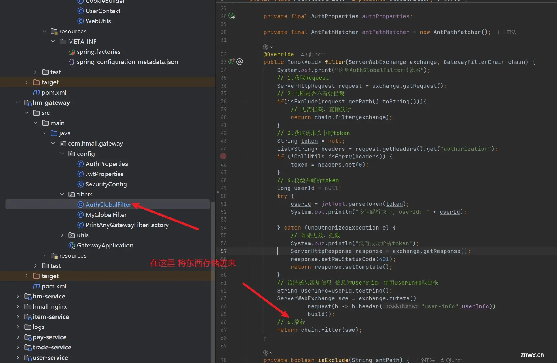The width and height of the screenshot is (557, 363).
Task: Click the pay-service module folder icon
Action: tap(28, 337)
